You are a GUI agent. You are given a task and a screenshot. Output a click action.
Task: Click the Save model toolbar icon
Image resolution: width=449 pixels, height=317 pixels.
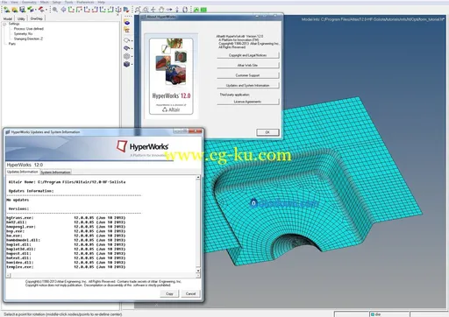[23, 10]
